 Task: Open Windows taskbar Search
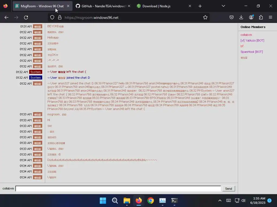coord(115,201)
